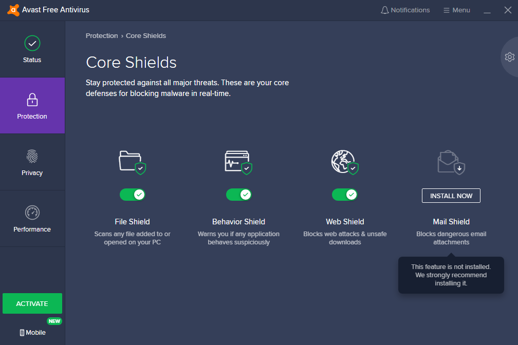Viewport: 518px width, 345px height.
Task: Click the Behavior Shield monitor icon
Action: pos(238,162)
